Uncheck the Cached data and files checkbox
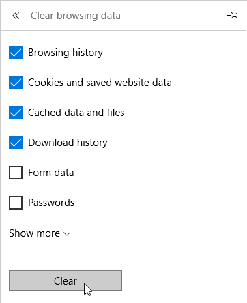Viewport: 247px width, 303px height. [x=16, y=113]
